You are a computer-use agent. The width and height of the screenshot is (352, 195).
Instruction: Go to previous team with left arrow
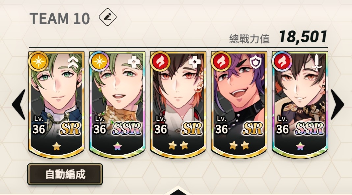(19, 104)
